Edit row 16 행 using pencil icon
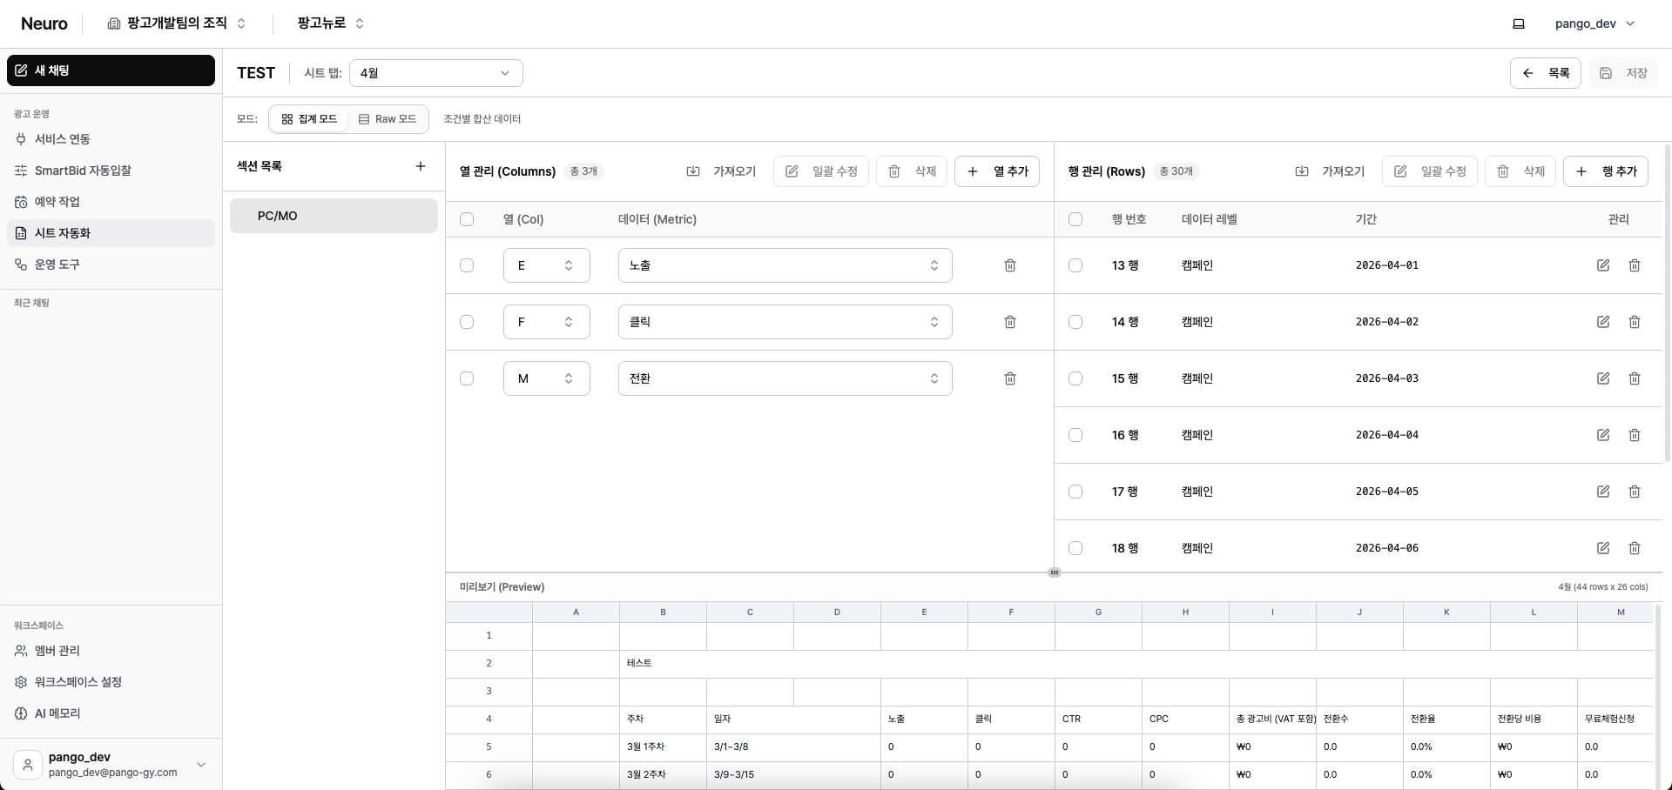 click(1603, 435)
